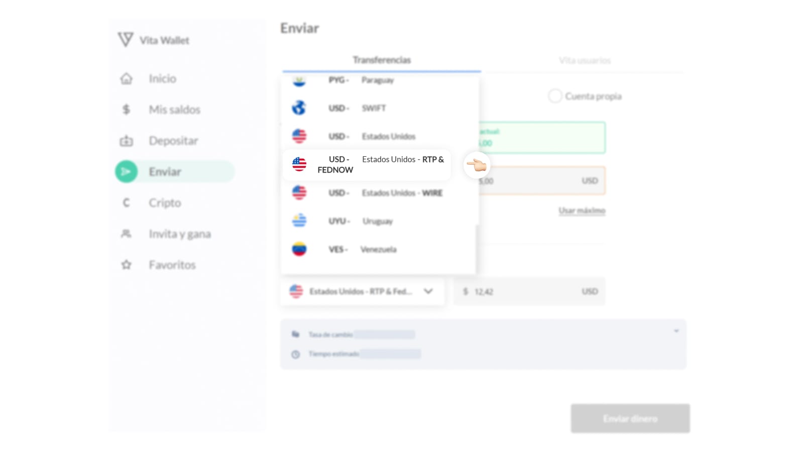Open Mis saldos via dollar icon

[x=126, y=109]
